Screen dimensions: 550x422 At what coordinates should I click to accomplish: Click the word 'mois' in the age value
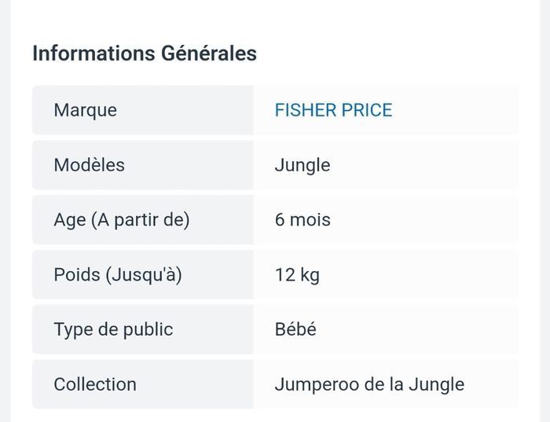pos(310,220)
